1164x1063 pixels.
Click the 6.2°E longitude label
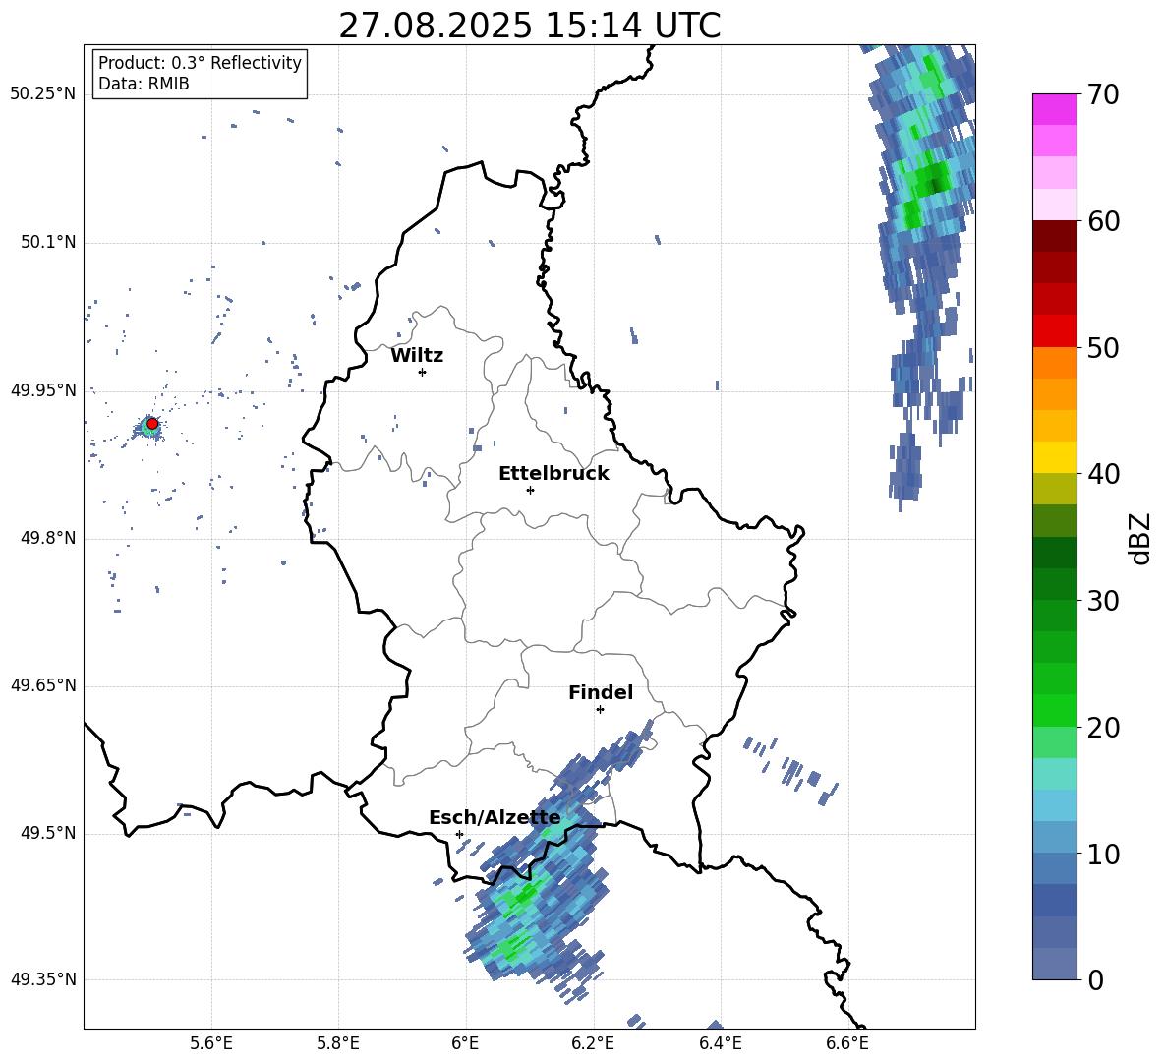(593, 1043)
